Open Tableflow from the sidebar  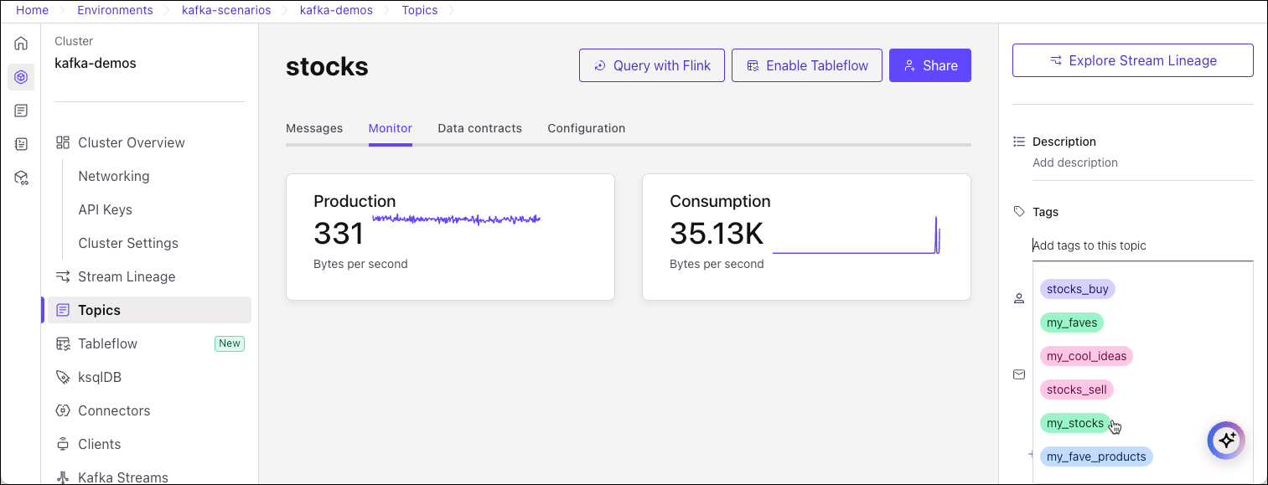point(107,343)
